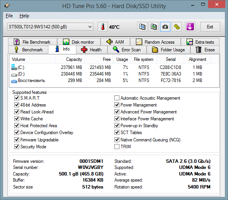Switch to the Disk monitor tab
This screenshot has width=228, height=200.
pyautogui.click(x=79, y=42)
